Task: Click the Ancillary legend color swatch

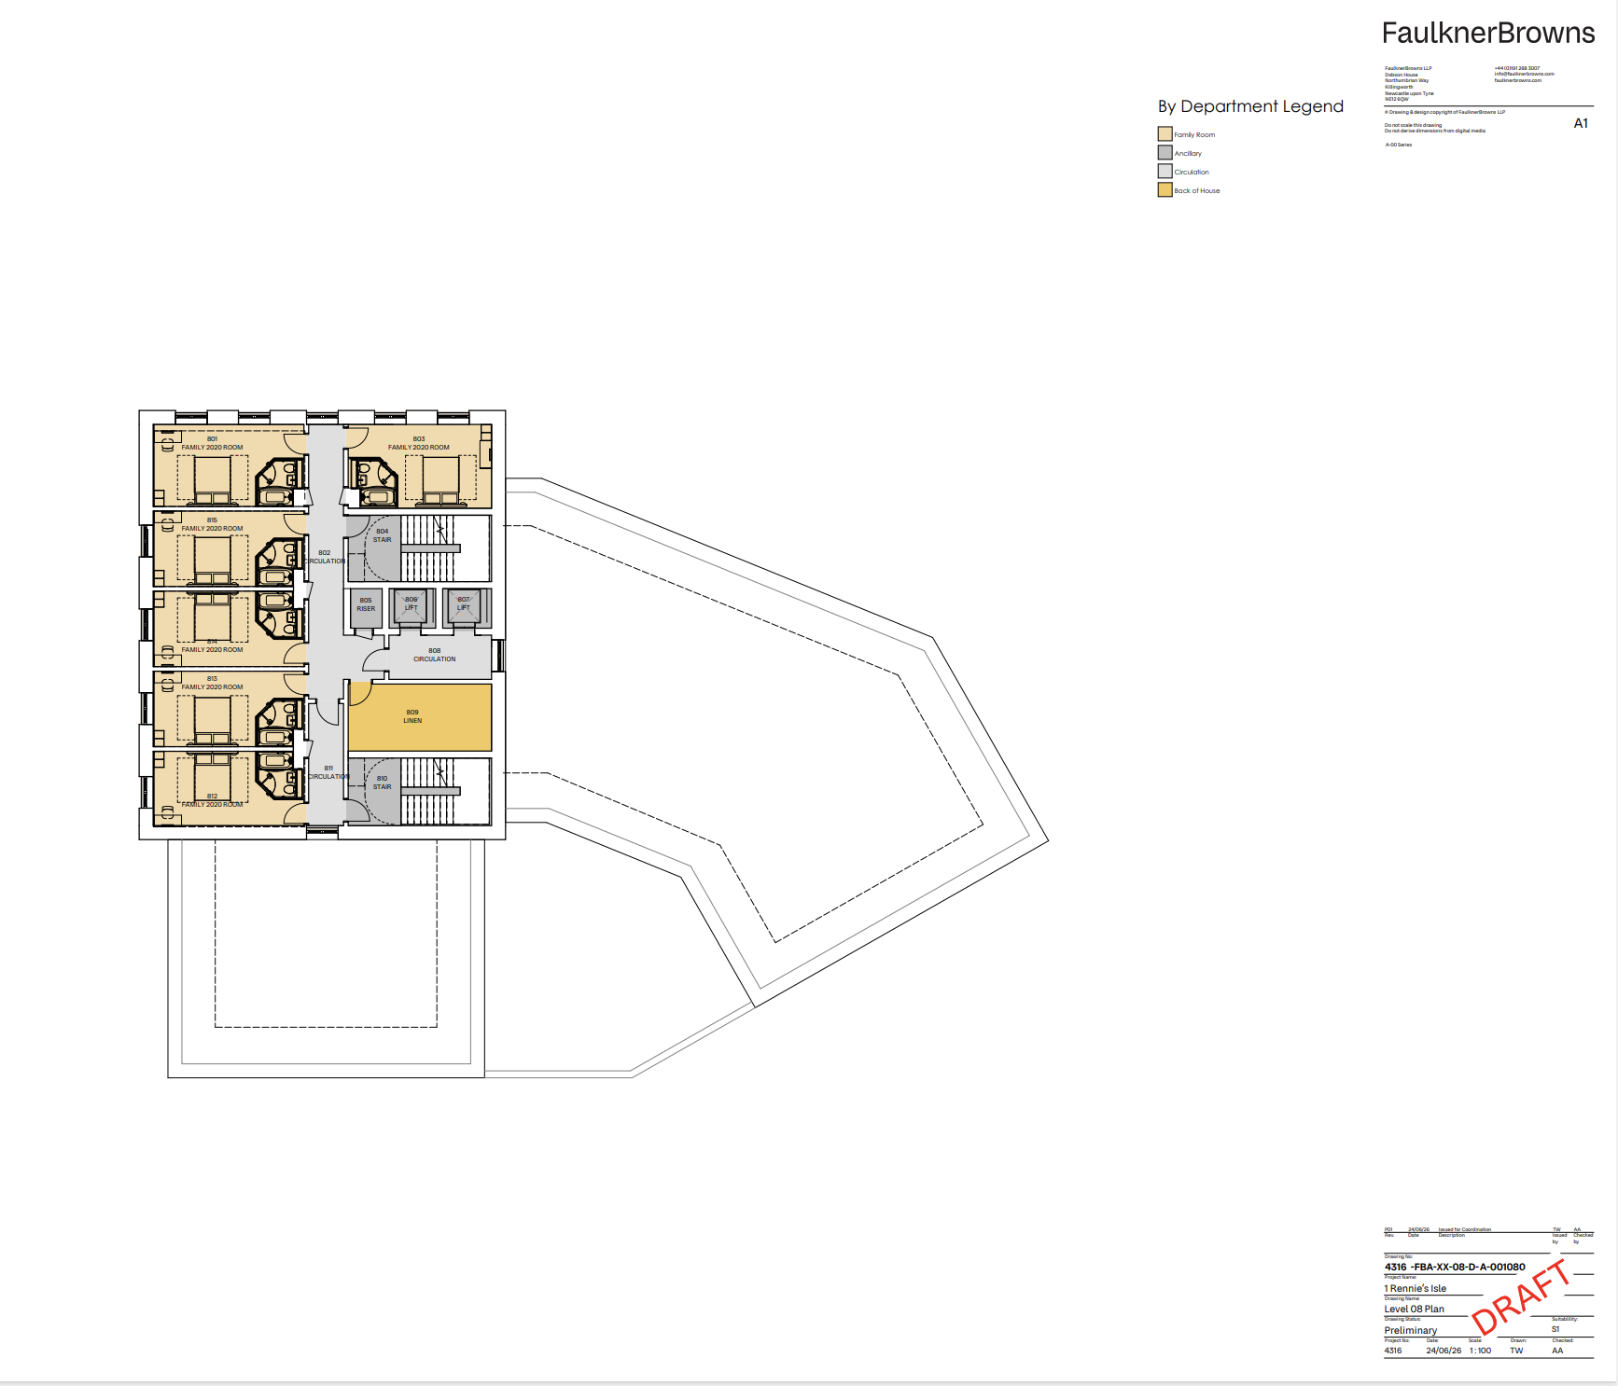Action: click(x=1165, y=153)
